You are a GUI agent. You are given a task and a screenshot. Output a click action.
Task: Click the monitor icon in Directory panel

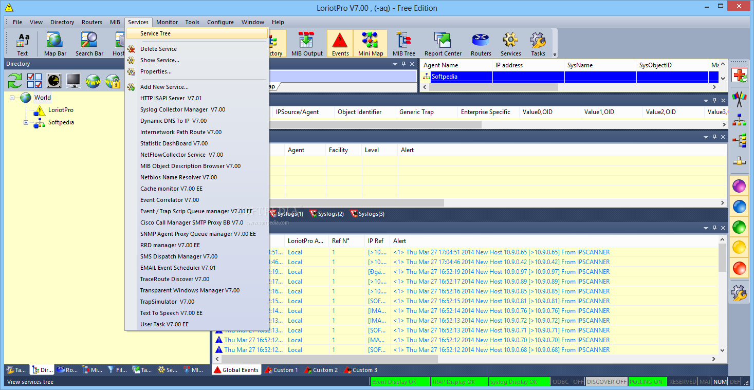pos(73,81)
